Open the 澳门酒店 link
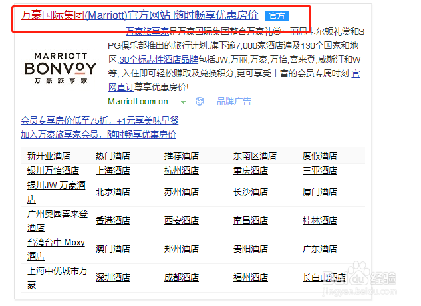 point(113,249)
